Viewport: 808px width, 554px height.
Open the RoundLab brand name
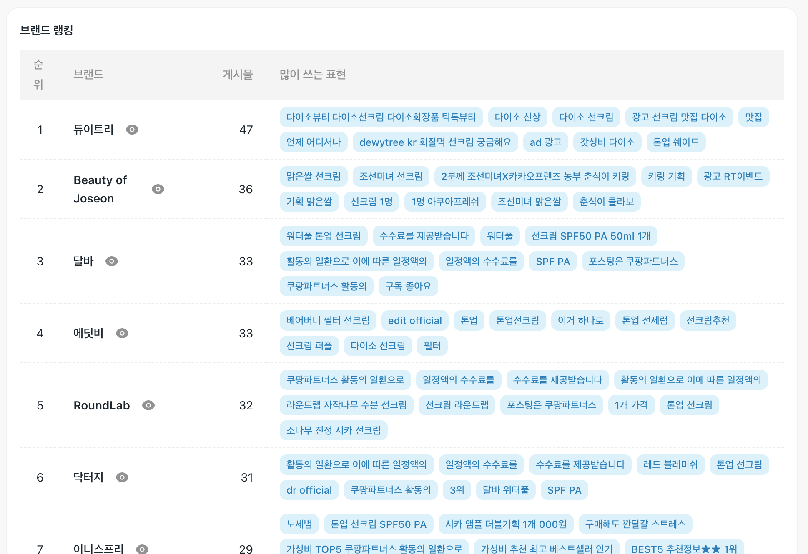tap(102, 405)
